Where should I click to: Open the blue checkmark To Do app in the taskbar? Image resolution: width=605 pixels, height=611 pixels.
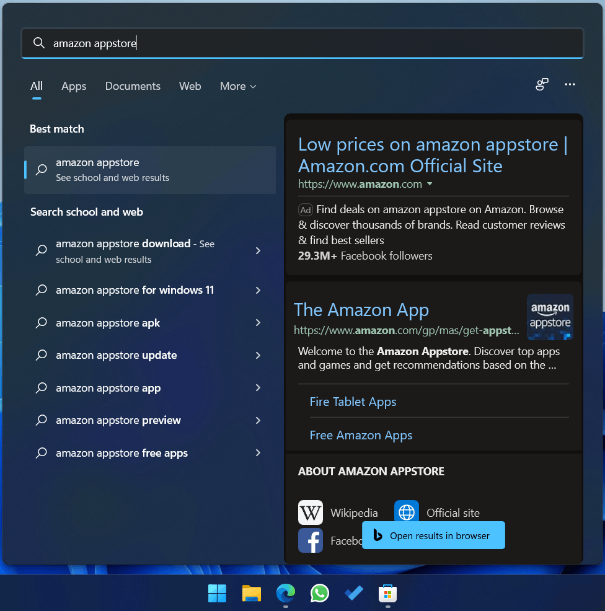click(354, 593)
